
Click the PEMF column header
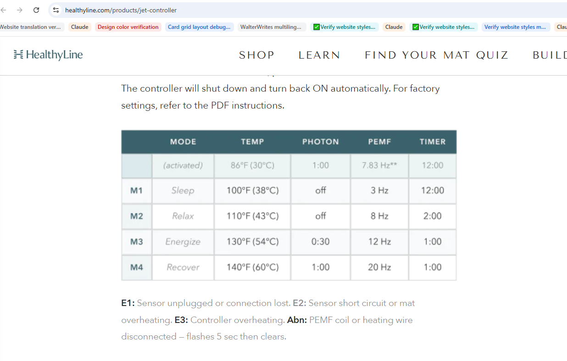point(379,142)
